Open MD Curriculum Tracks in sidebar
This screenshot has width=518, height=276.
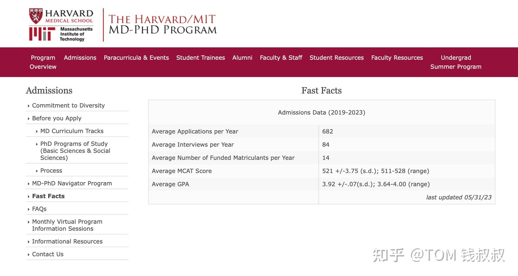(72, 131)
